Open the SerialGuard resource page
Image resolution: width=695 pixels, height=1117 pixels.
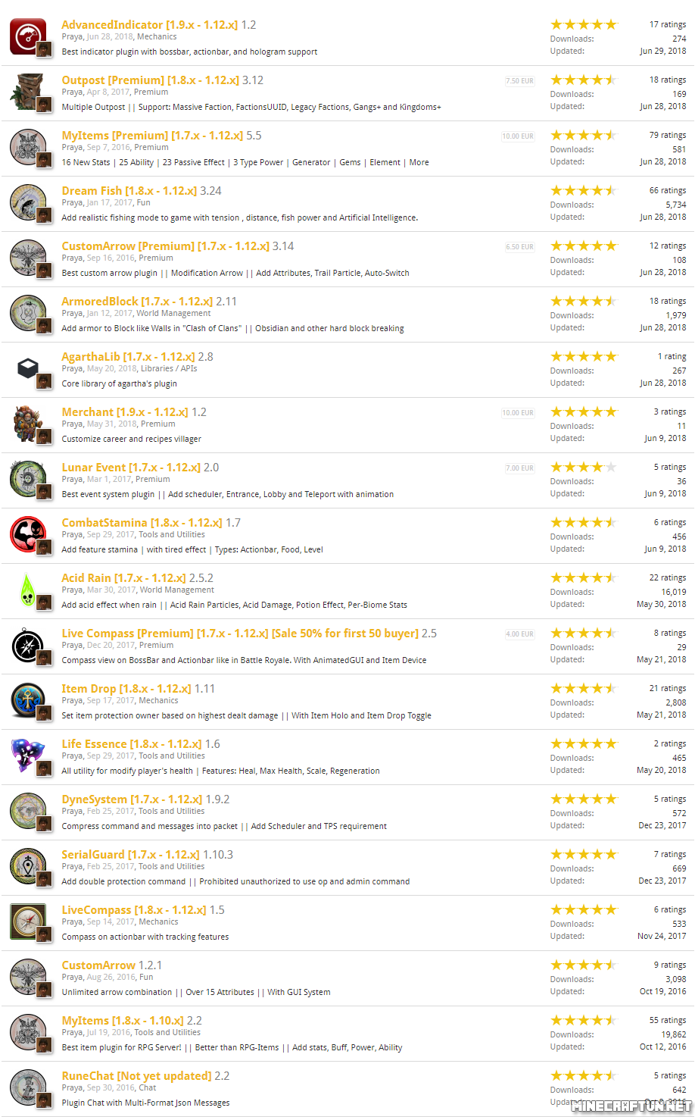(x=130, y=855)
